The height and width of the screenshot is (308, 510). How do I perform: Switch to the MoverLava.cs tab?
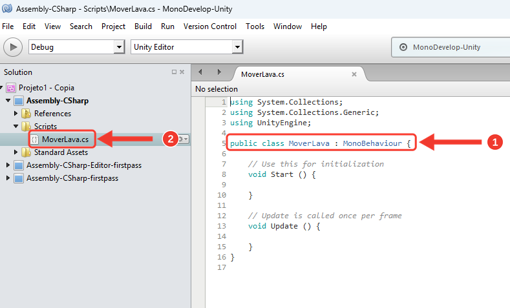pyautogui.click(x=263, y=74)
